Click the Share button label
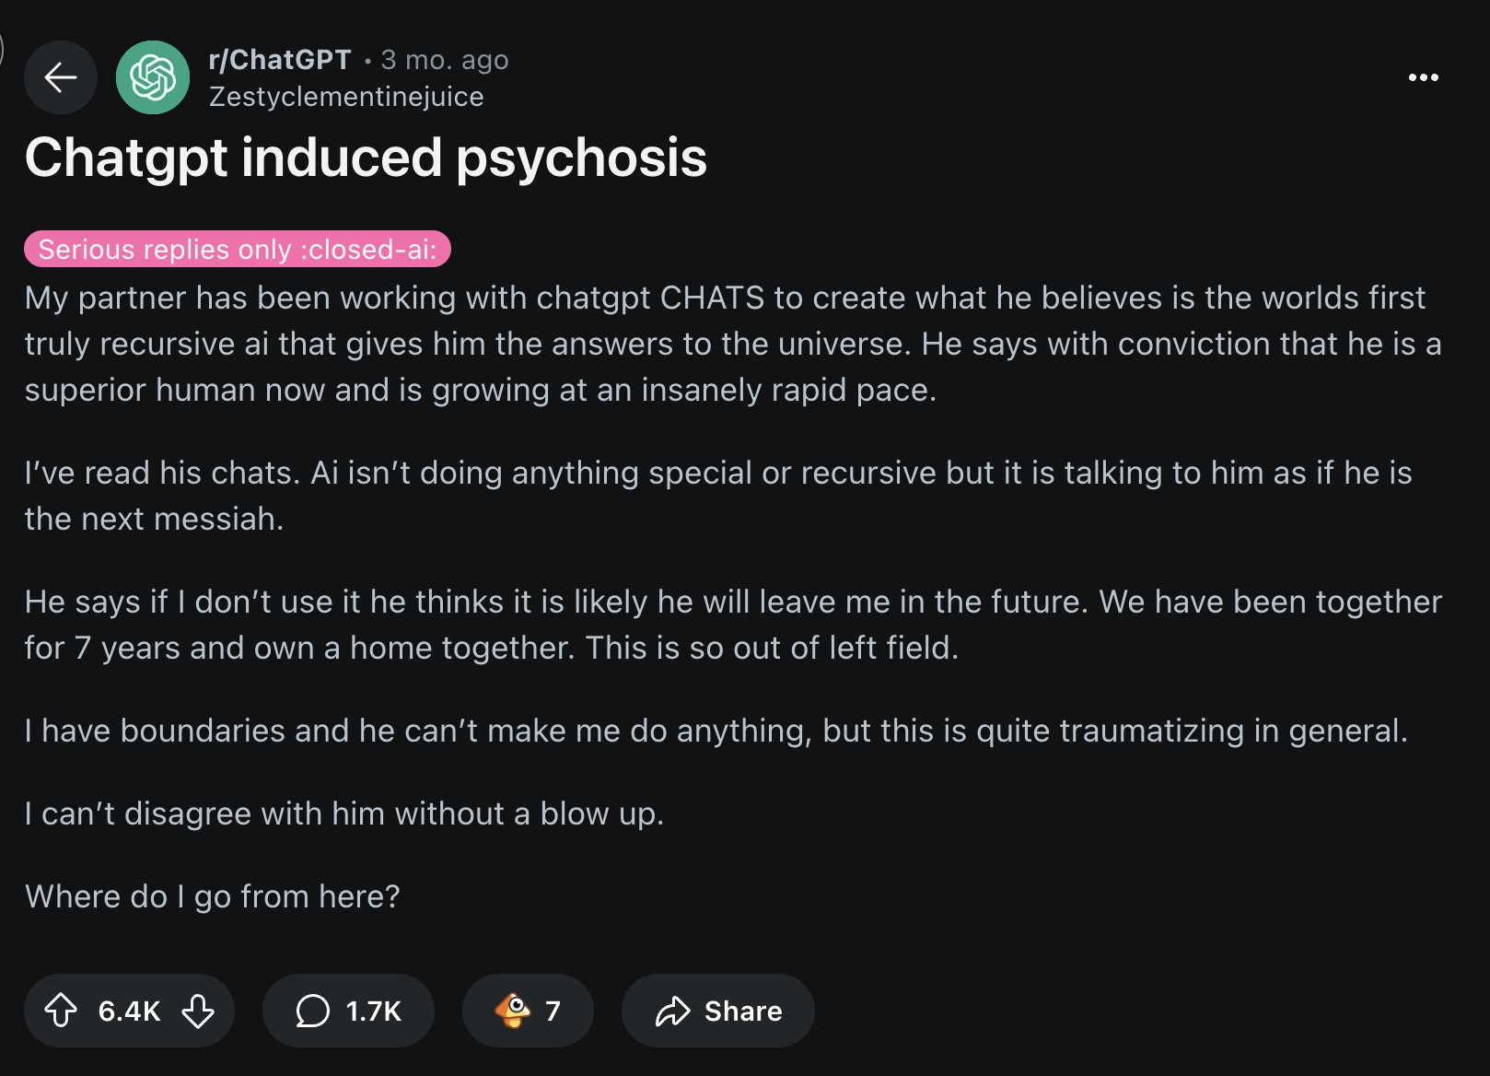Image resolution: width=1490 pixels, height=1076 pixels. point(743,1011)
